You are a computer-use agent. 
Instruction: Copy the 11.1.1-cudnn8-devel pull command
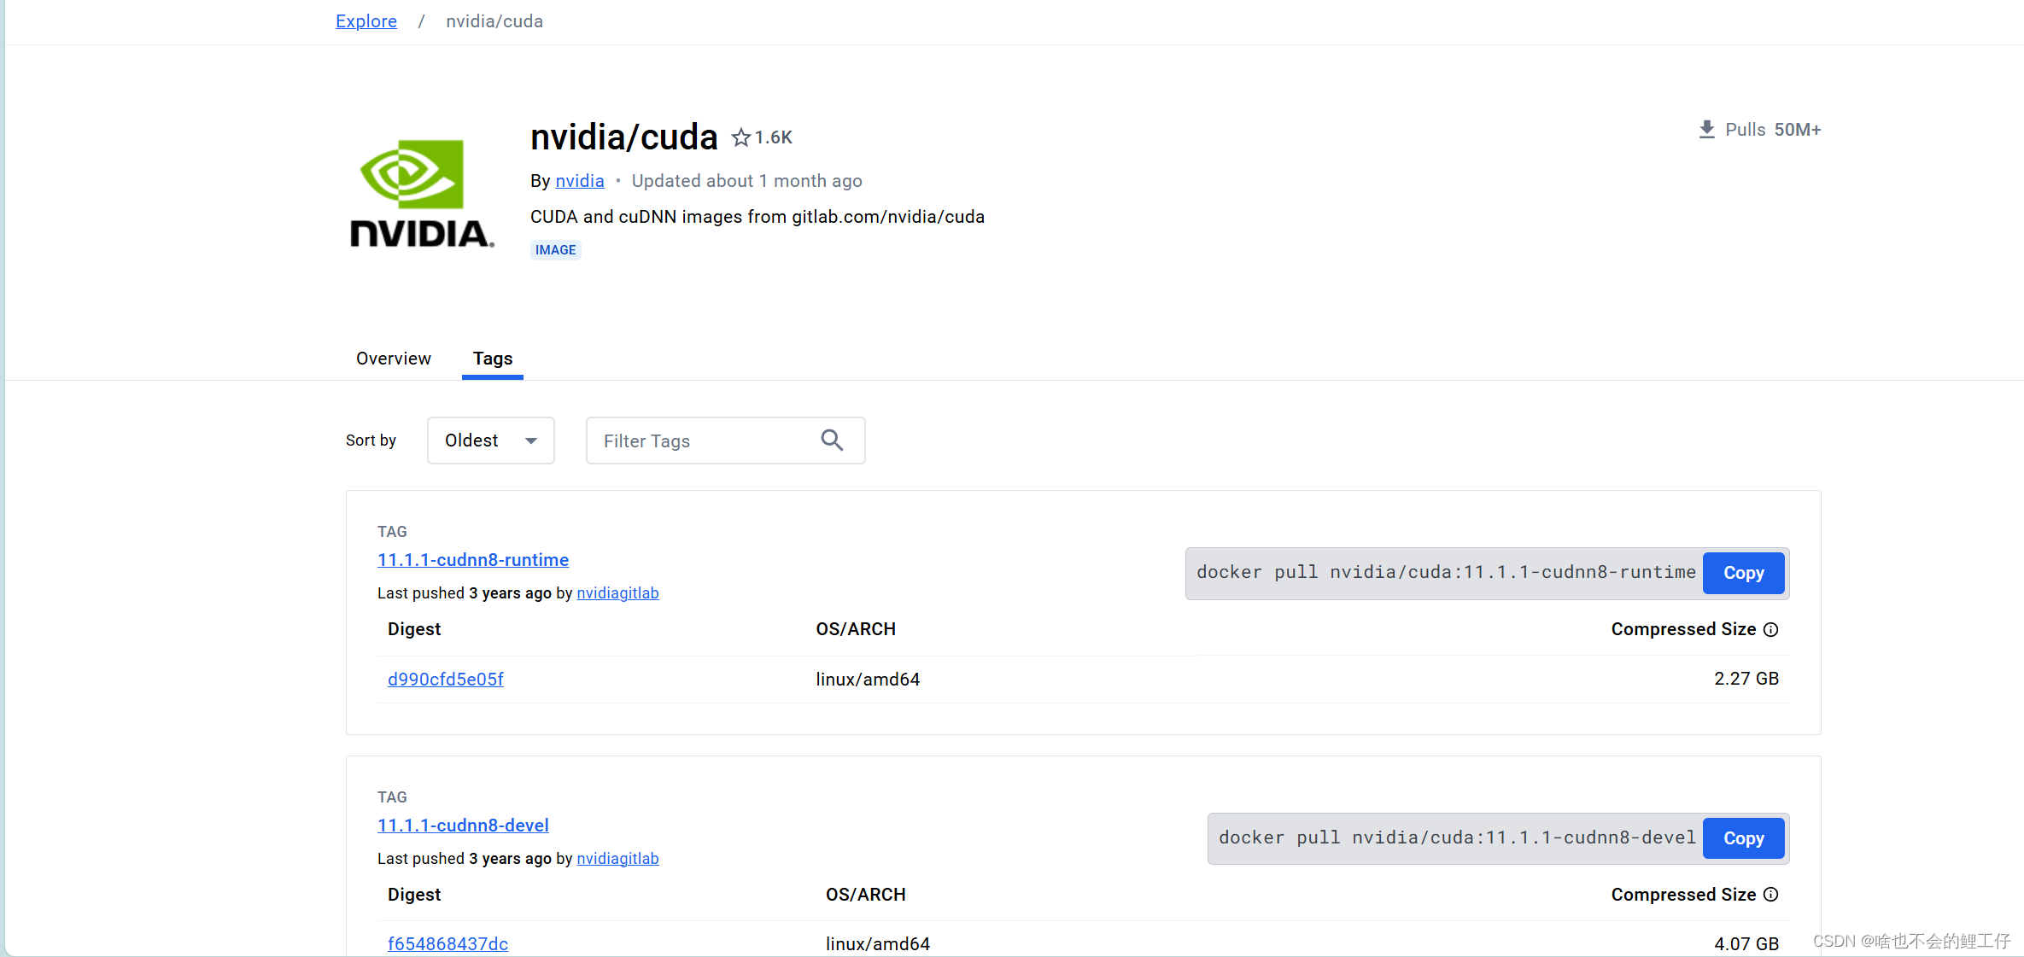(1743, 837)
